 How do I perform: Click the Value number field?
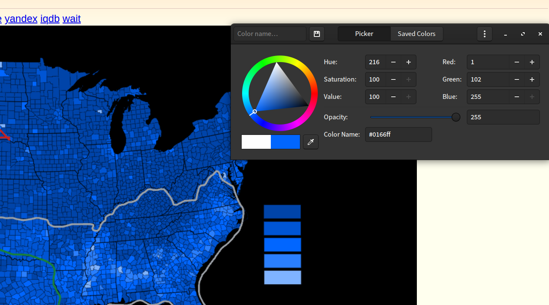[376, 97]
